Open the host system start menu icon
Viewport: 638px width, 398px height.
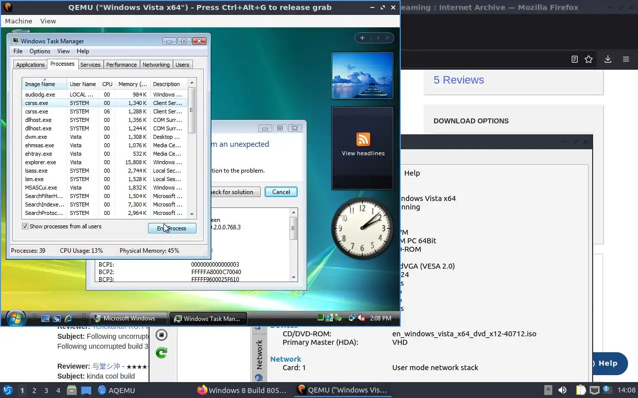point(8,390)
